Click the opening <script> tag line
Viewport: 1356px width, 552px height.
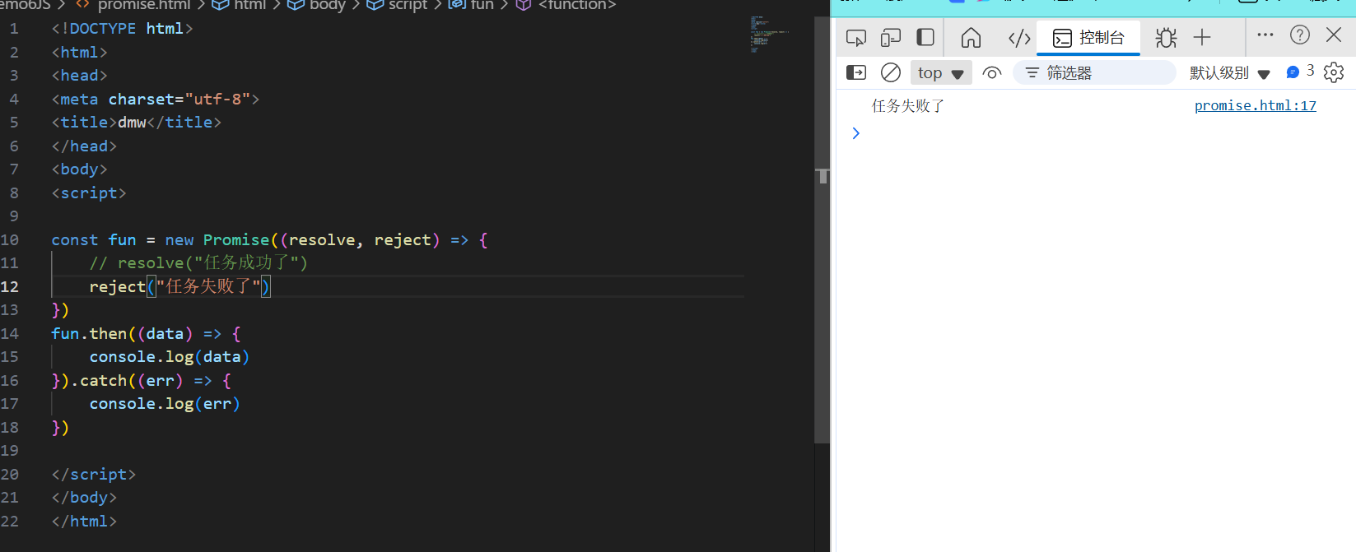(89, 193)
